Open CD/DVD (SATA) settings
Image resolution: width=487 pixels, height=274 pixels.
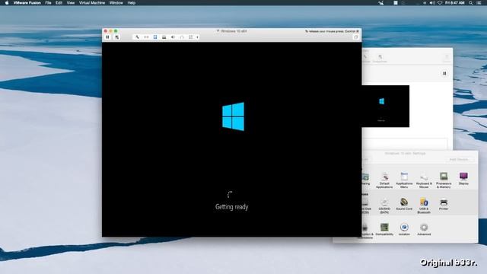click(x=384, y=205)
